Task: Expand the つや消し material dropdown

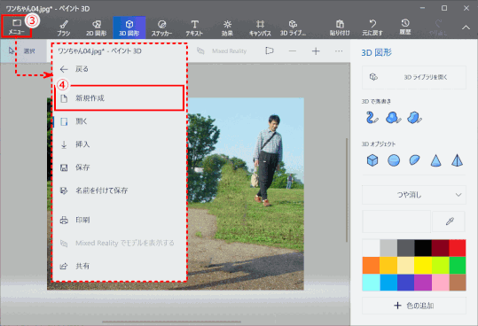Action: click(x=414, y=195)
